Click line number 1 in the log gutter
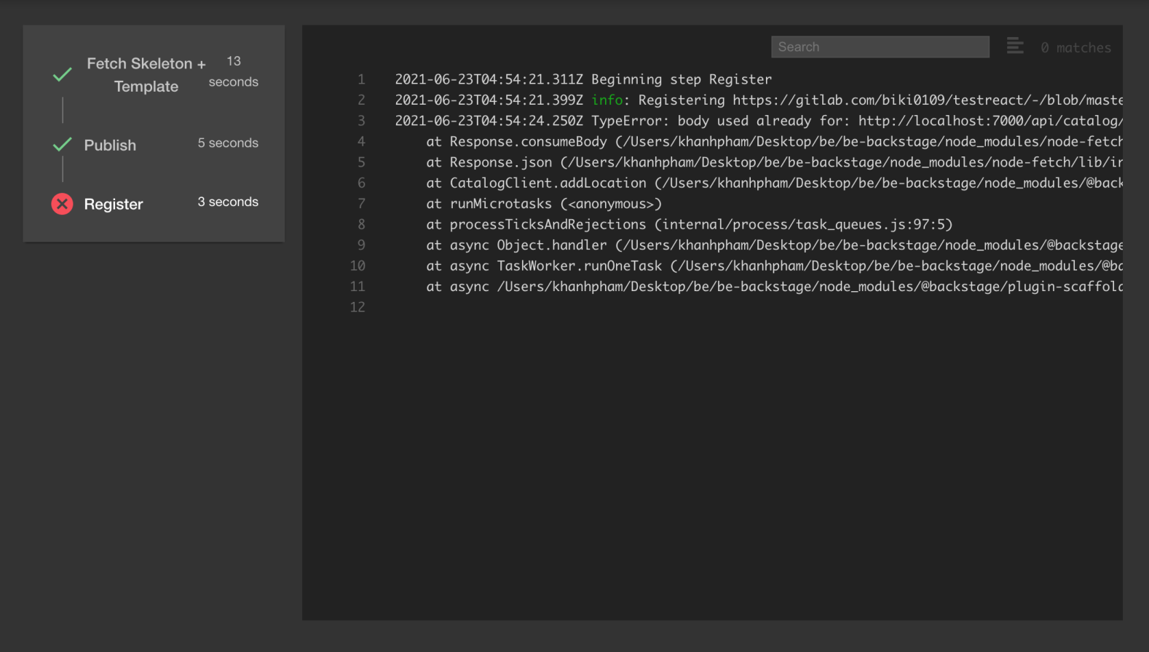1149x652 pixels. [361, 79]
